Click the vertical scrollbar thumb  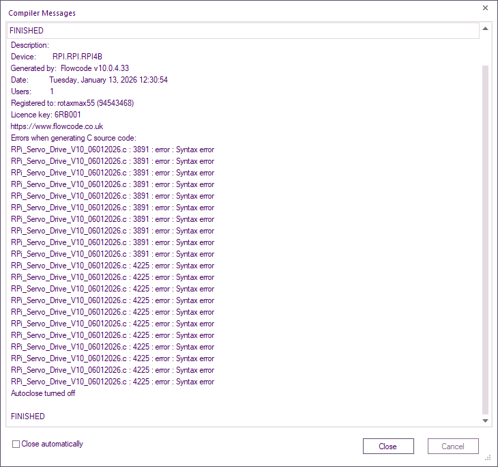(x=485, y=239)
